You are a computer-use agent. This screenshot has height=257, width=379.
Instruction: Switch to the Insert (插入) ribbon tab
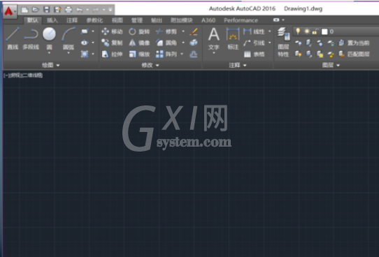click(x=52, y=20)
